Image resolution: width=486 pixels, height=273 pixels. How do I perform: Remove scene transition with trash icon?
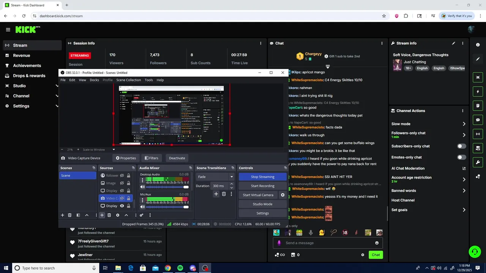pos(224,194)
